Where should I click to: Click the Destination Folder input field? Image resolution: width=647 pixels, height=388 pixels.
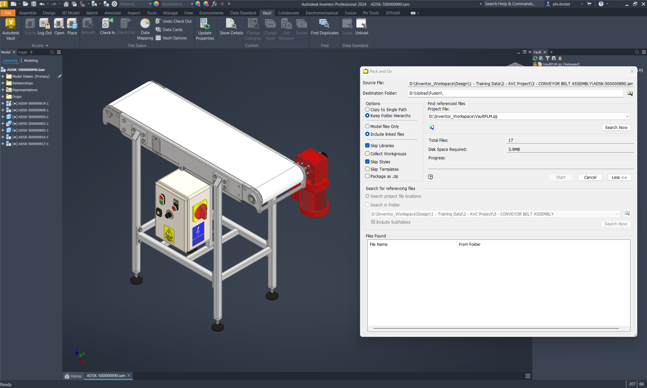click(x=515, y=93)
